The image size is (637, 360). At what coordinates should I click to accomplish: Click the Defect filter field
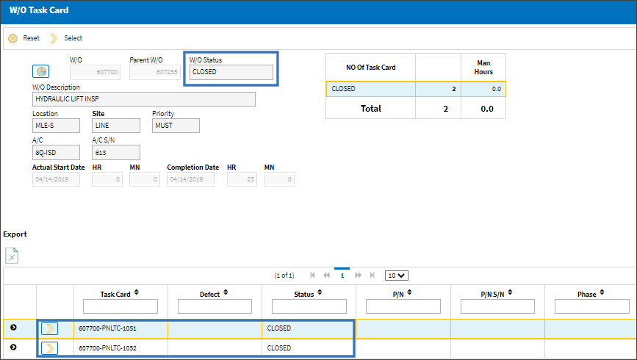(x=215, y=306)
